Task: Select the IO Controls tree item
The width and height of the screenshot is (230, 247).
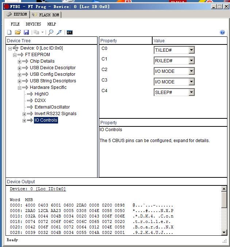Action: (x=46, y=120)
